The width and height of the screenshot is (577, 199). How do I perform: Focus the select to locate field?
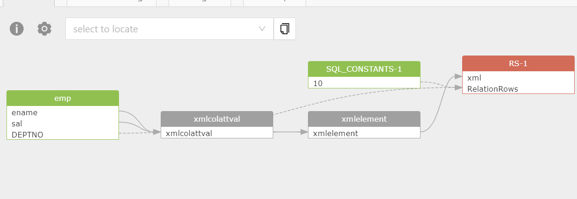(169, 29)
